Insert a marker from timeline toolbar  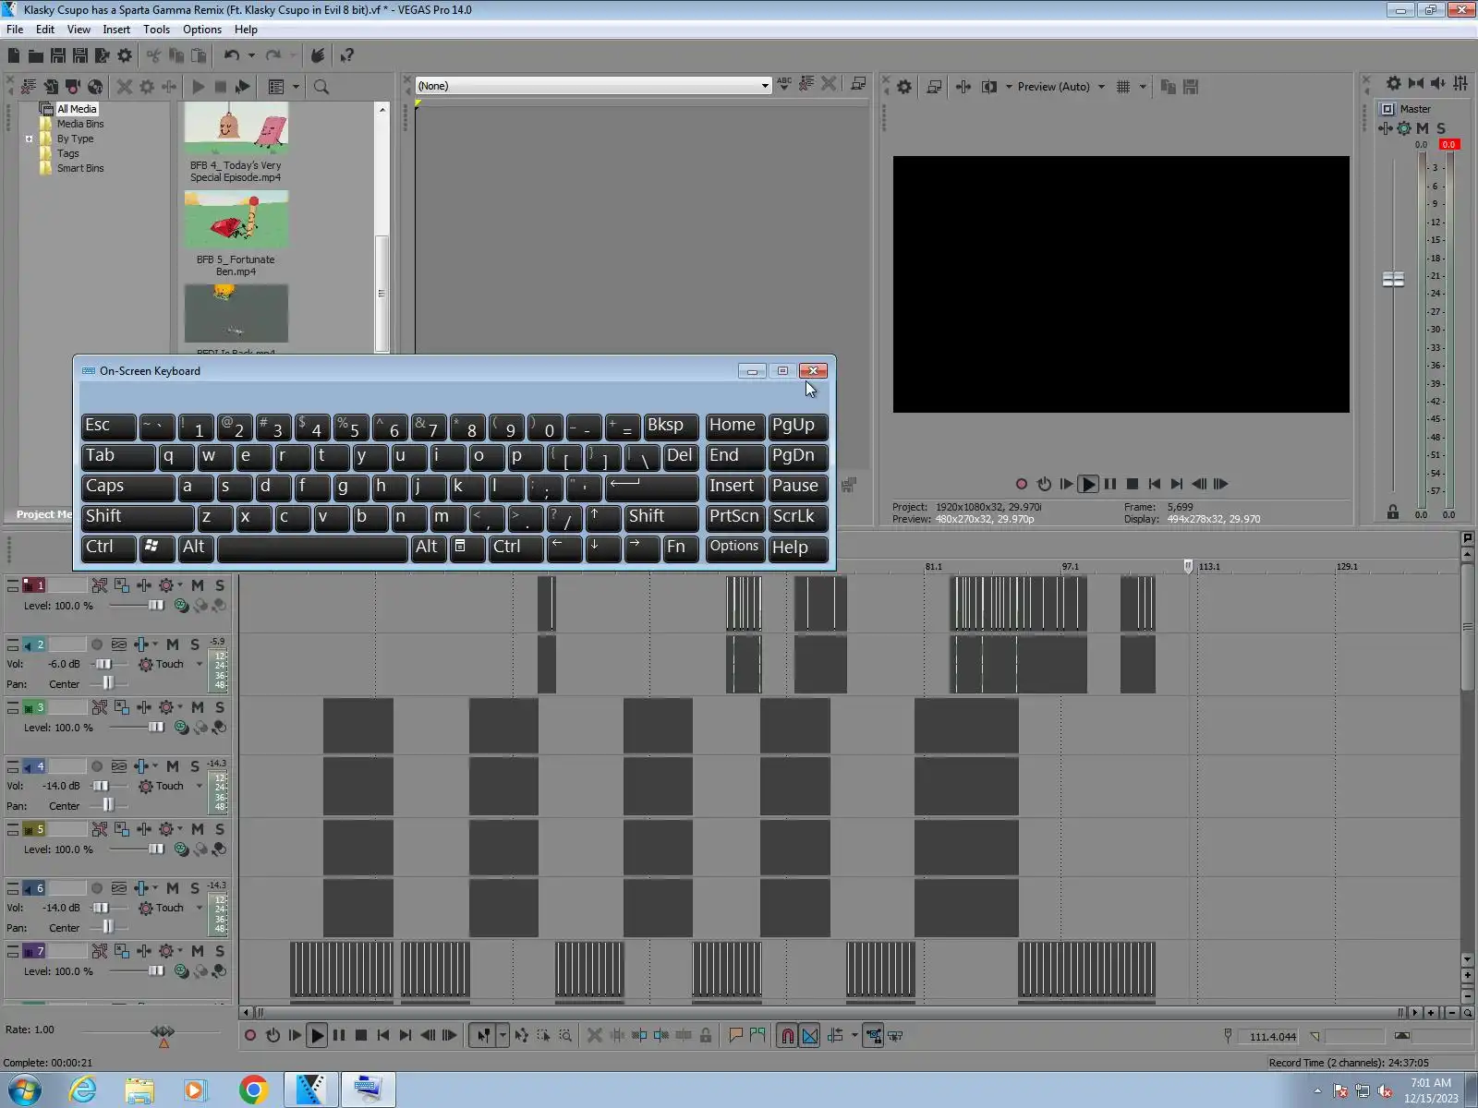[735, 1036]
